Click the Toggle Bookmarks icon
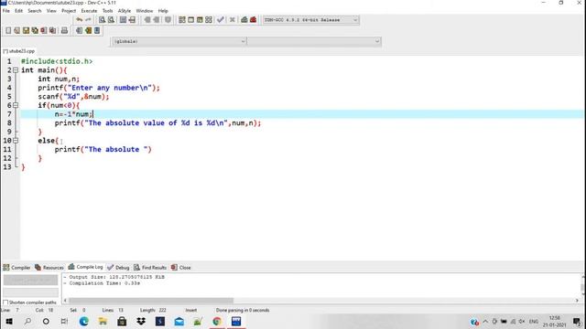Viewport: 586px width, 329px height. tap(88, 30)
